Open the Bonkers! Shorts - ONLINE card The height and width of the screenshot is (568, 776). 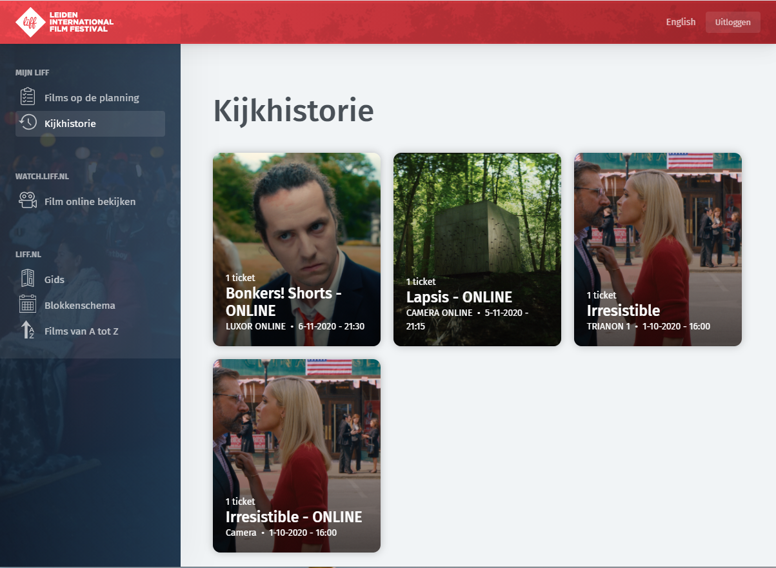click(x=297, y=250)
